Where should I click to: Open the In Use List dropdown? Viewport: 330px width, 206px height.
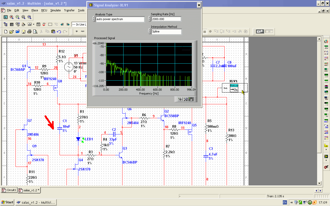point(79,24)
